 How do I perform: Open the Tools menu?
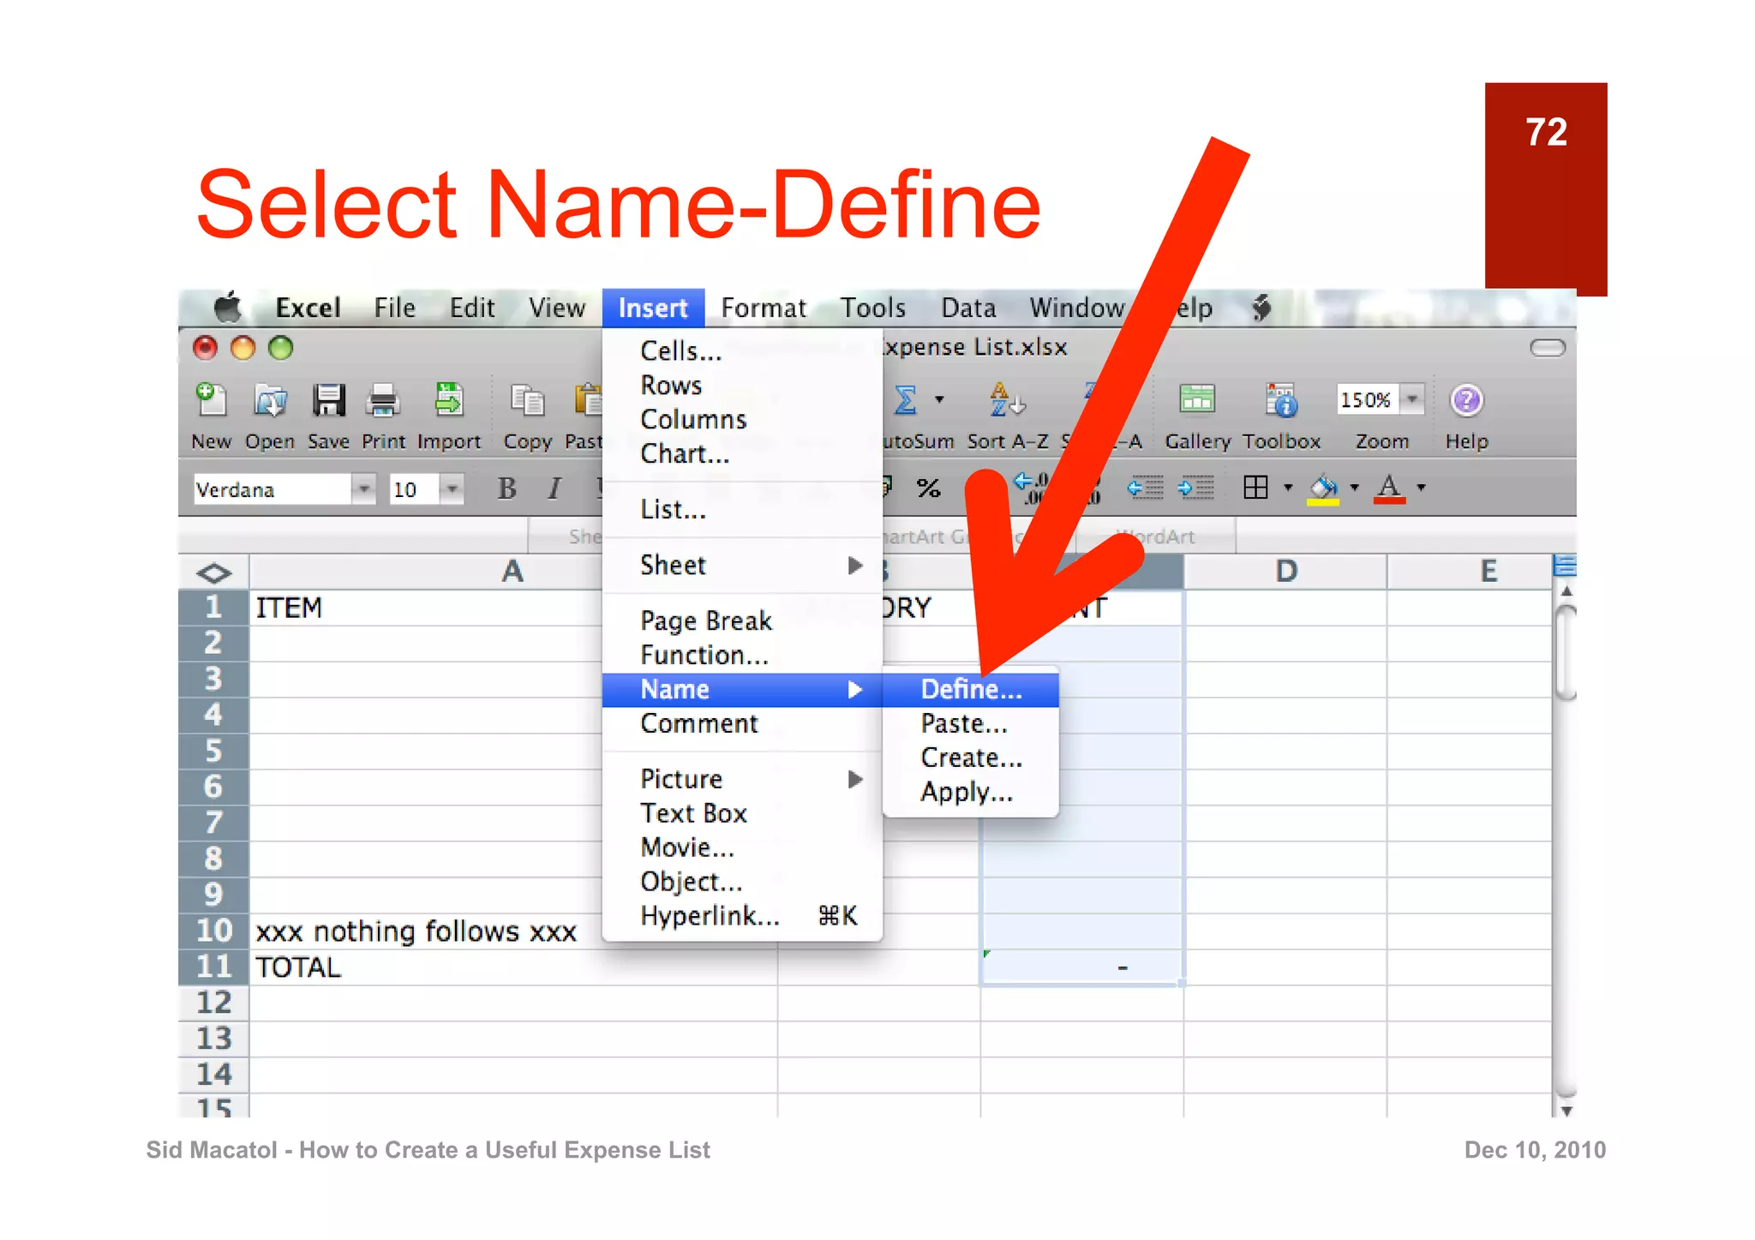click(873, 308)
